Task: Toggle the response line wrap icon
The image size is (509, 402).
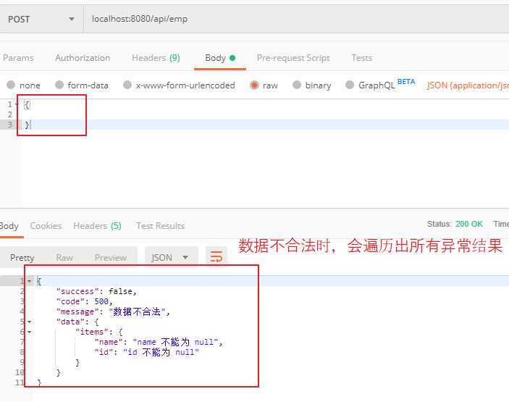Action: pos(216,256)
